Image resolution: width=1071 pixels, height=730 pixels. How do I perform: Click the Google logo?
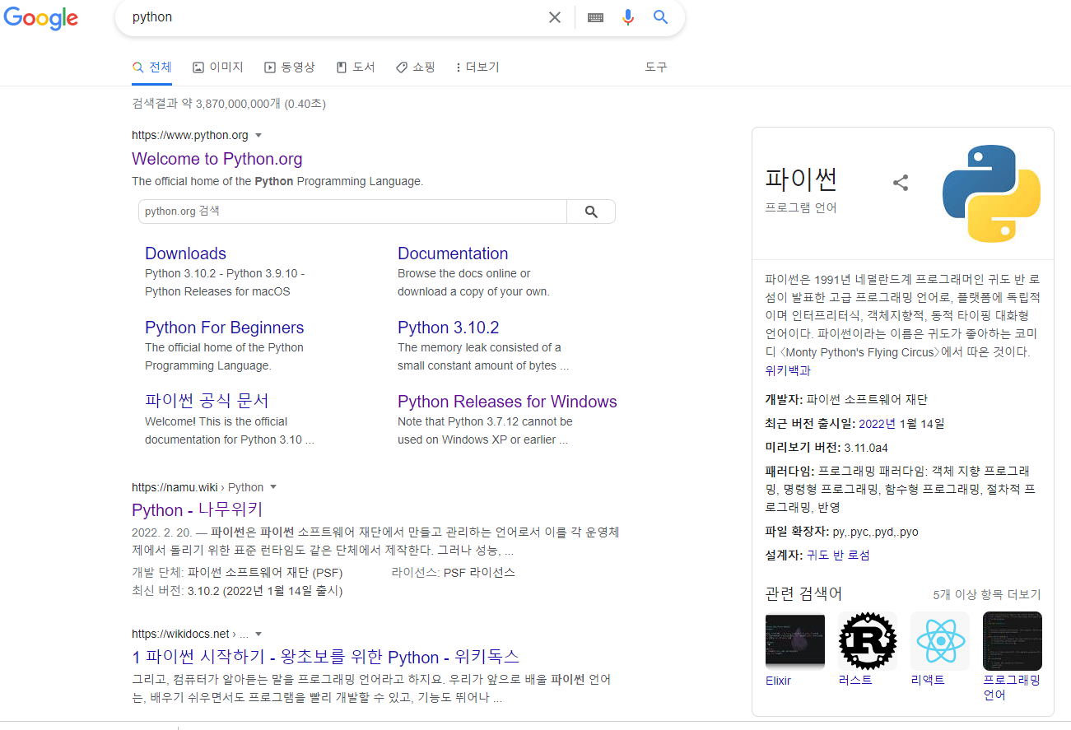[41, 17]
